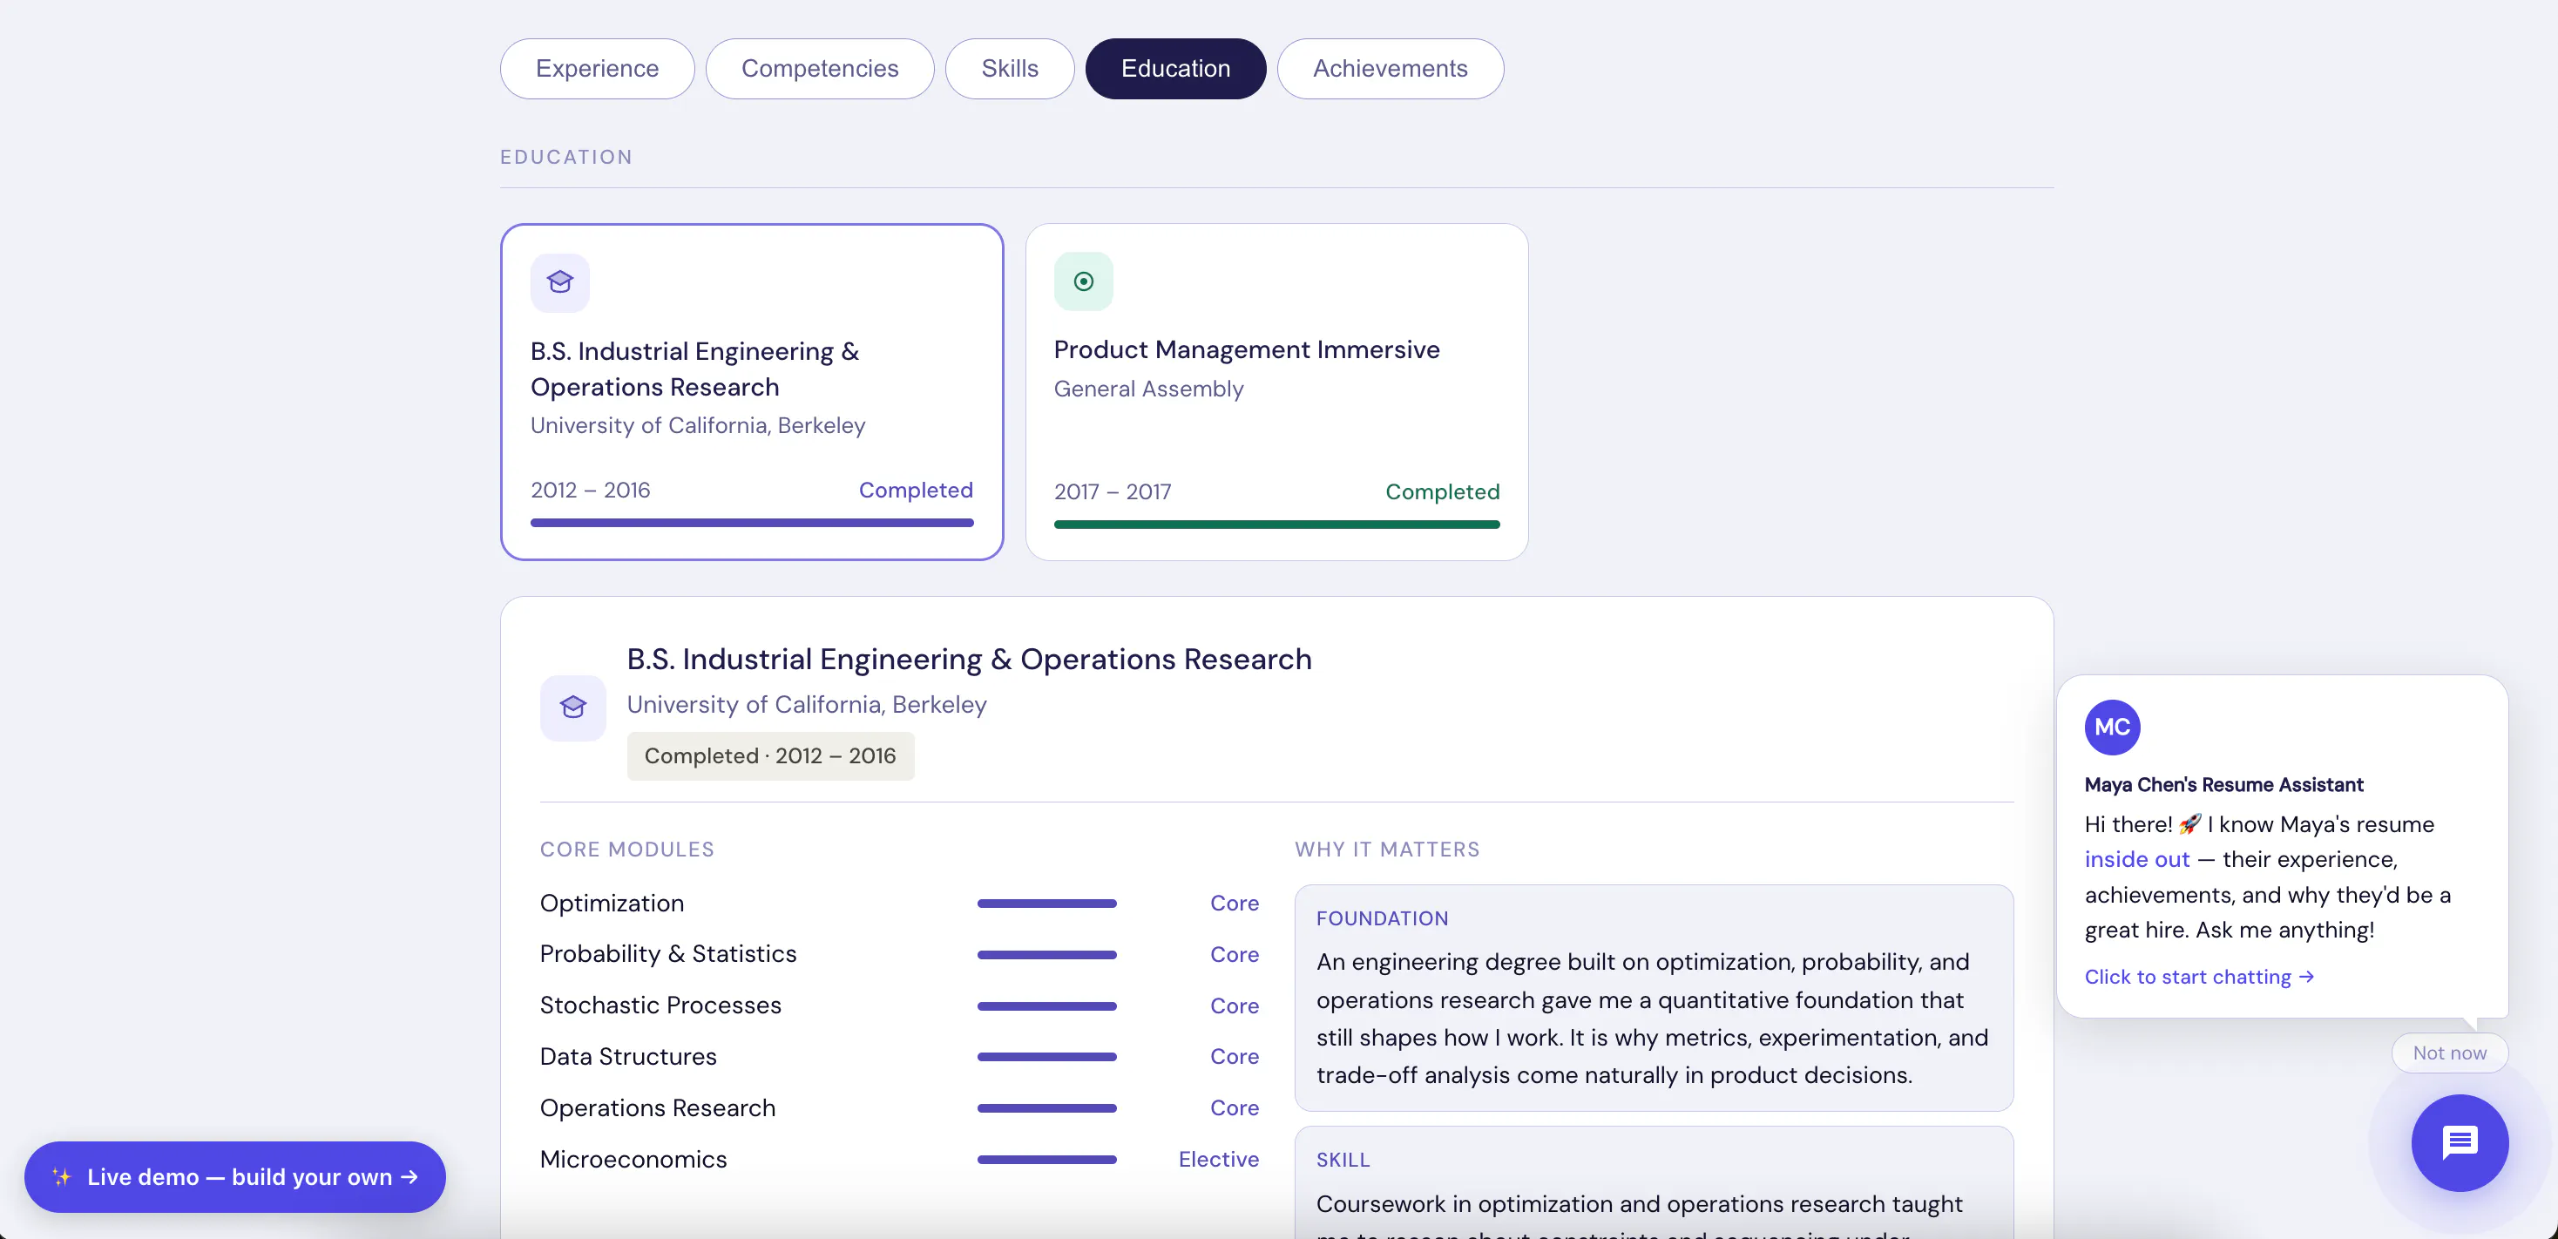
Task: Click the purple progress bar in Berkeley card
Action: click(752, 522)
